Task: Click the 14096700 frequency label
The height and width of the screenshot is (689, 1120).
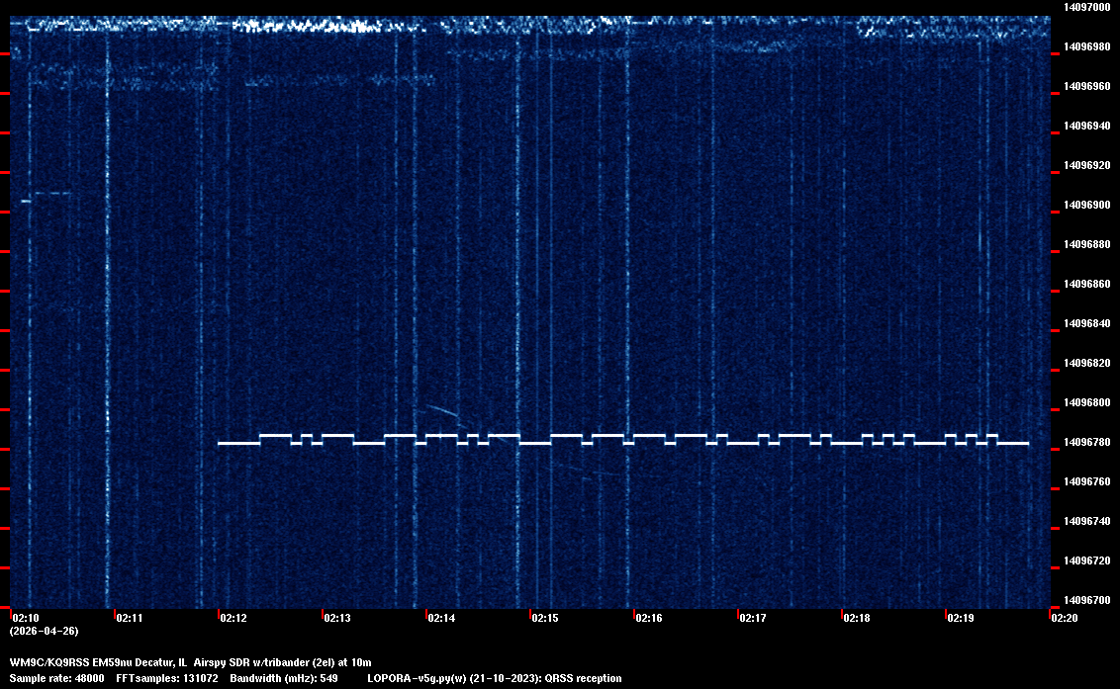Action: pyautogui.click(x=1086, y=600)
